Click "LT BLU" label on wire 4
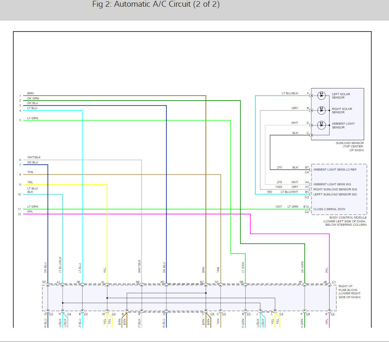This screenshot has height=342, width=389. (x=32, y=108)
